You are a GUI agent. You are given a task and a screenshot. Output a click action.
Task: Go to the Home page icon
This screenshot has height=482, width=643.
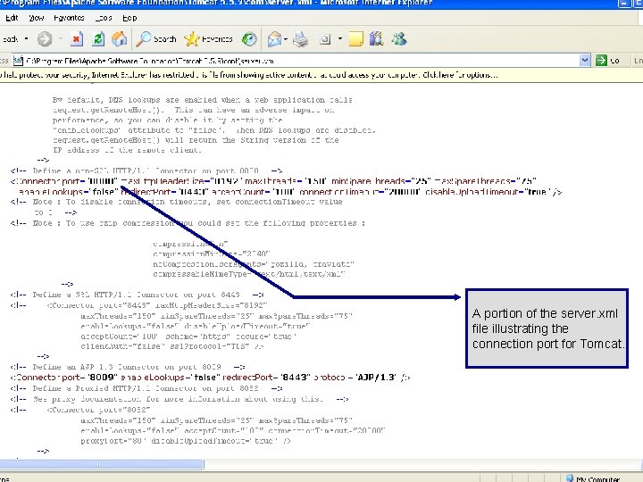120,39
